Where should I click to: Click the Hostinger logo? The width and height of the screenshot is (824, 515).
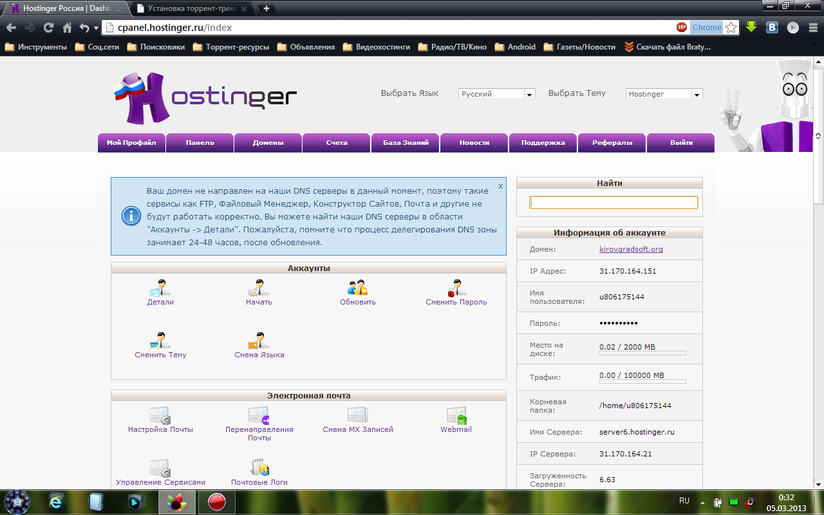[205, 98]
